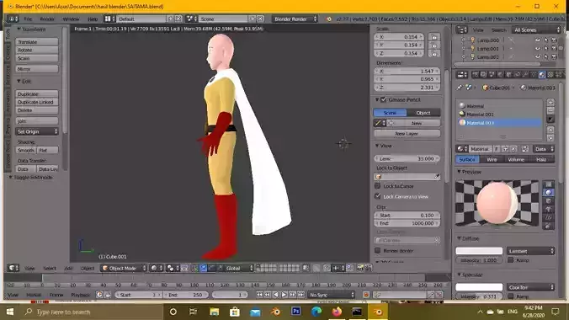This screenshot has width=569, height=320.
Task: Select hair strands preview type icon
Action: point(549,217)
